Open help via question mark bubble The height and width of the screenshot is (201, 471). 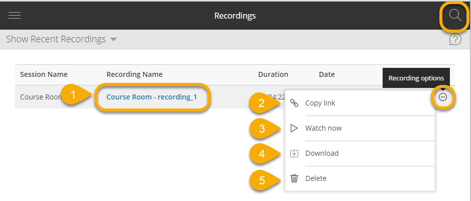pos(455,40)
